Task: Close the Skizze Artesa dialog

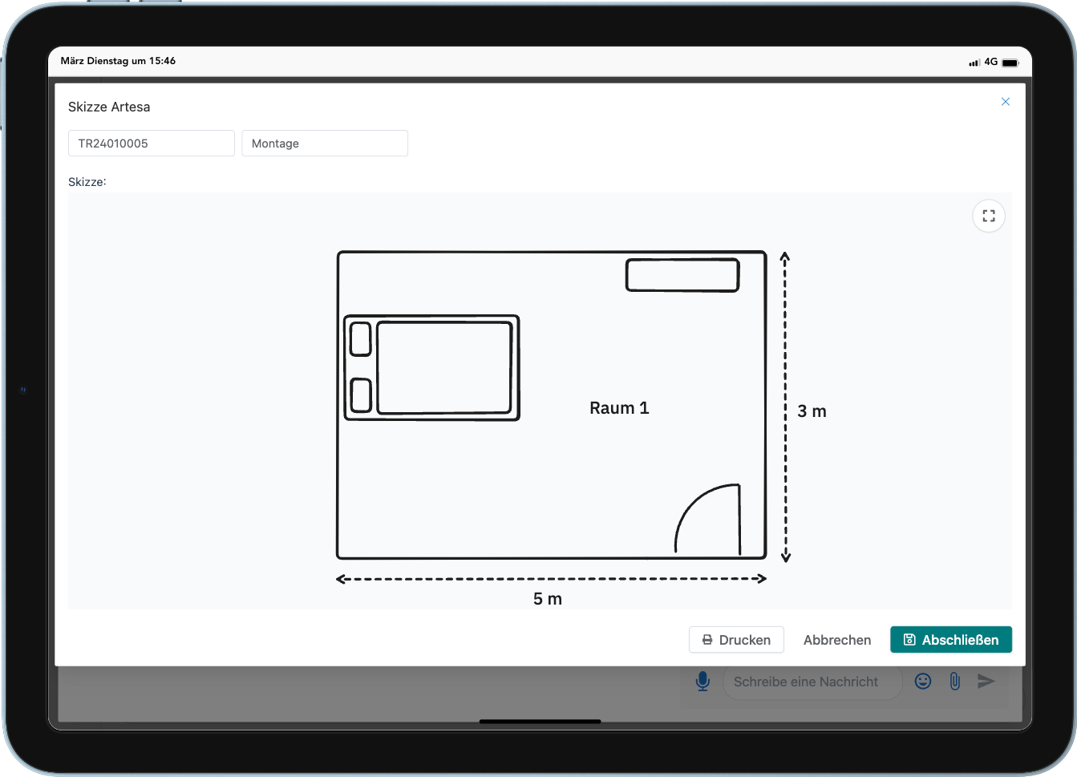Action: pos(1005,102)
